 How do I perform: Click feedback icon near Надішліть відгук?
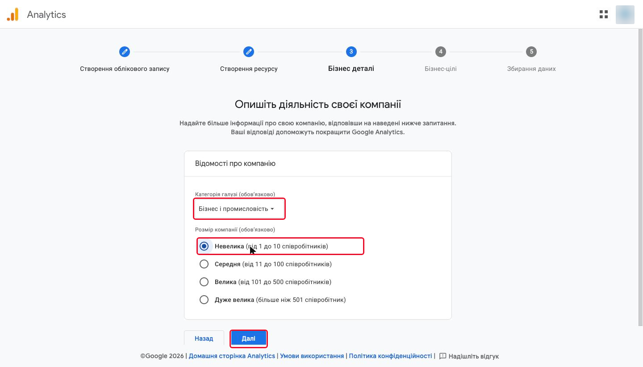[443, 356]
